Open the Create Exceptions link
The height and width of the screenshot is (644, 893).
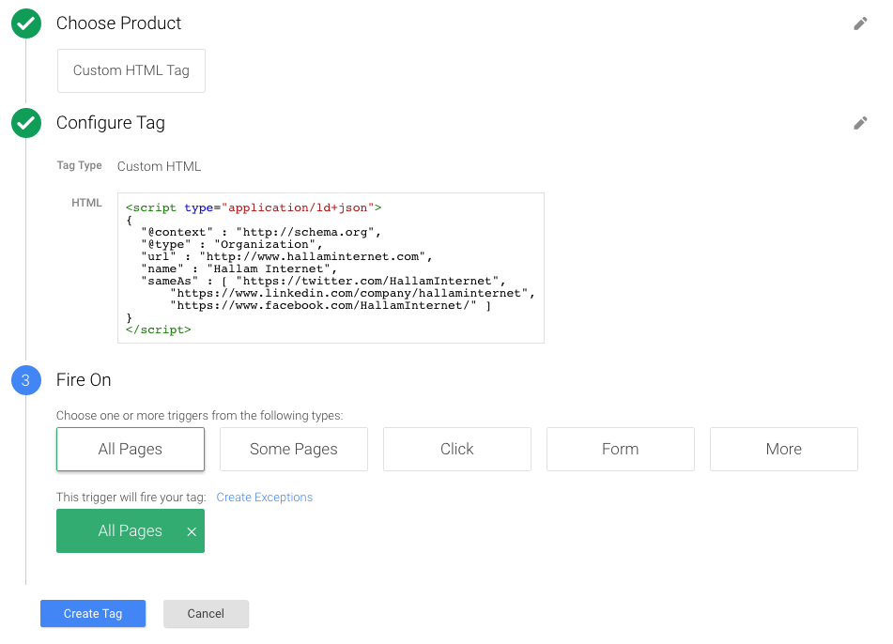click(265, 498)
